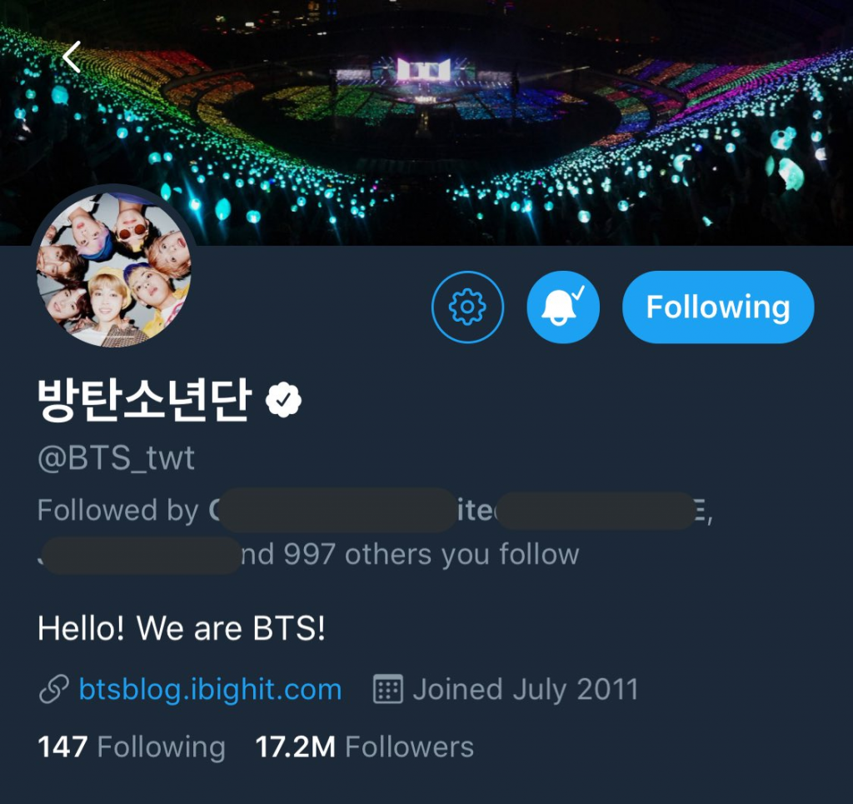Open the concert header banner image
This screenshot has height=804, width=853.
pos(426,122)
